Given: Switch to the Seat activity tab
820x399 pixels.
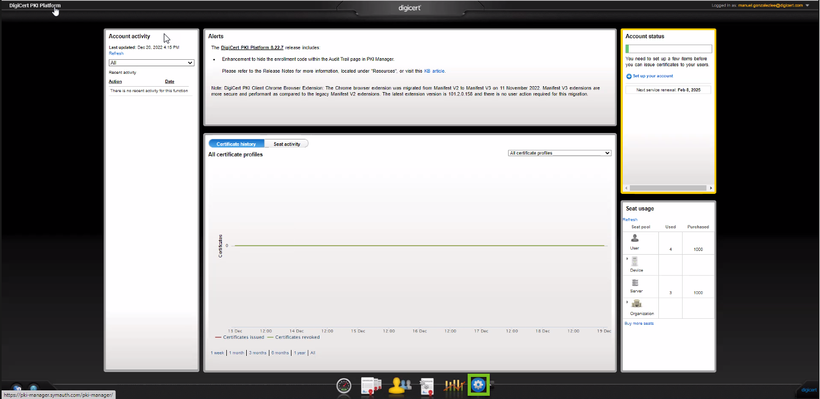Looking at the screenshot, I should point(287,144).
